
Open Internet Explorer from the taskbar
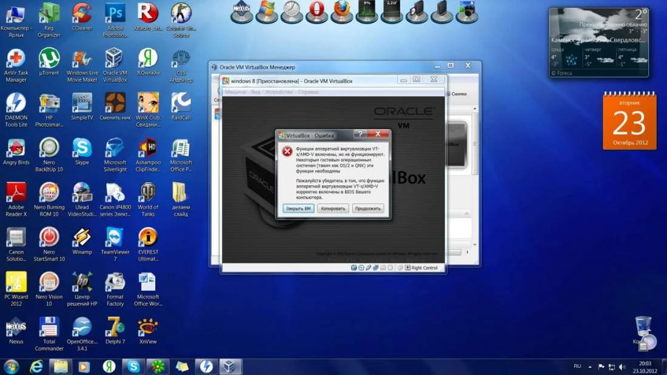36,366
